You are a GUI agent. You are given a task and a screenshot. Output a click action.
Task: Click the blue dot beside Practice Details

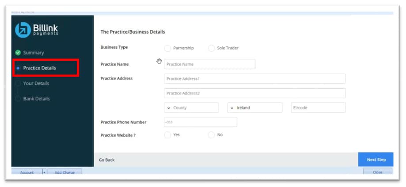click(18, 68)
